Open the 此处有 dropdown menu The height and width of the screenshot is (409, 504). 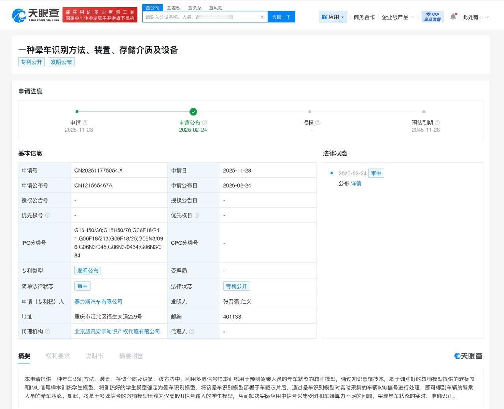pyautogui.click(x=476, y=17)
